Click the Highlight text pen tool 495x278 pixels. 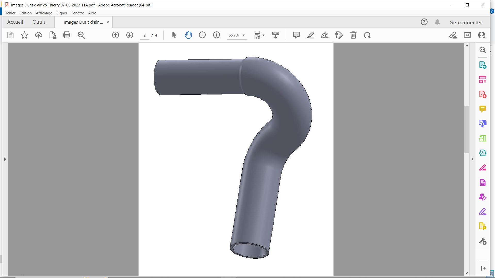pos(311,35)
